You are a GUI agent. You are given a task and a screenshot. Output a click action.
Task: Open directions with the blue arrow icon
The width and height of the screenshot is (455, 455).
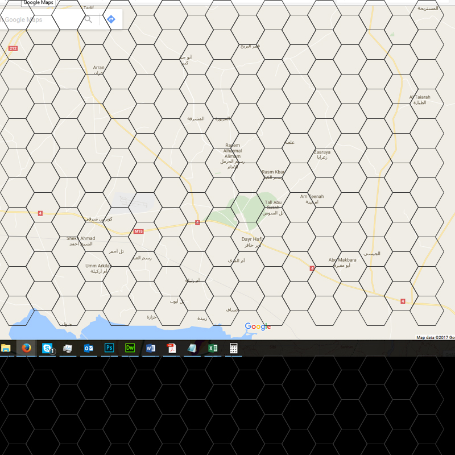pos(111,19)
